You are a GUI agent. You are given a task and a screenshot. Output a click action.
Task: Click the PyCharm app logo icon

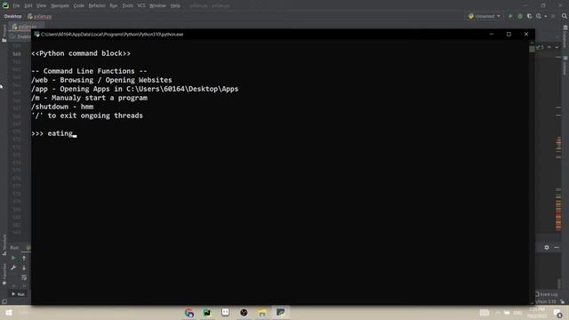pos(5,5)
